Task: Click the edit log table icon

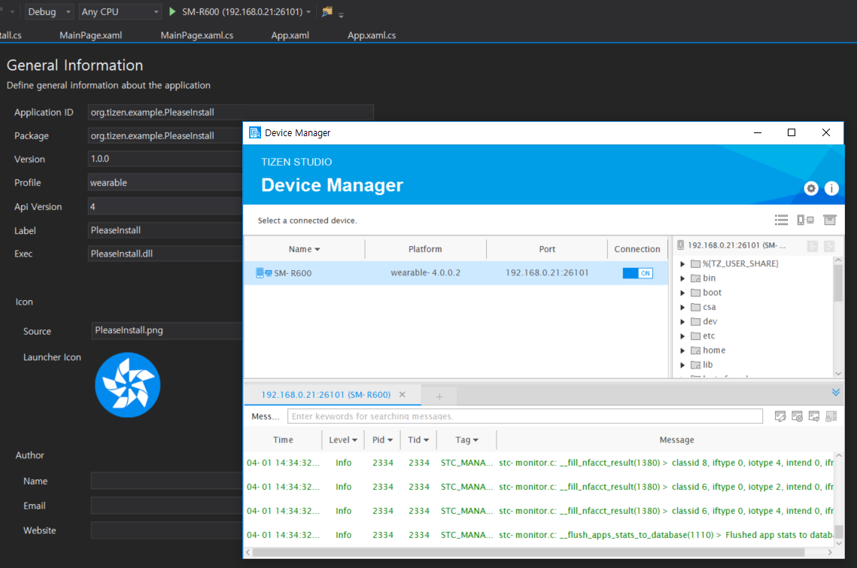Action: pyautogui.click(x=780, y=416)
